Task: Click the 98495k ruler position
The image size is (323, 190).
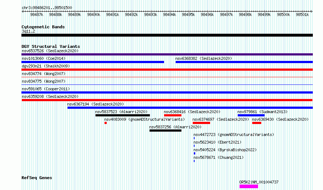Action: tap(188, 15)
